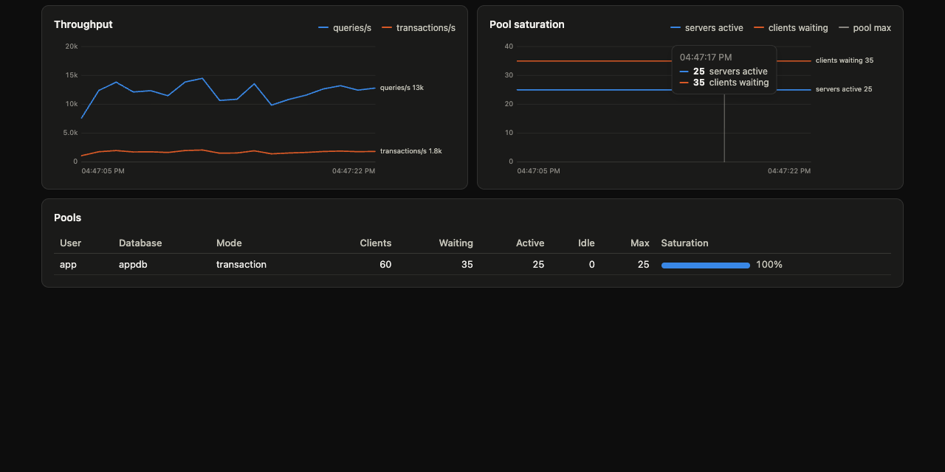Toggle servers active series in legend

707,28
